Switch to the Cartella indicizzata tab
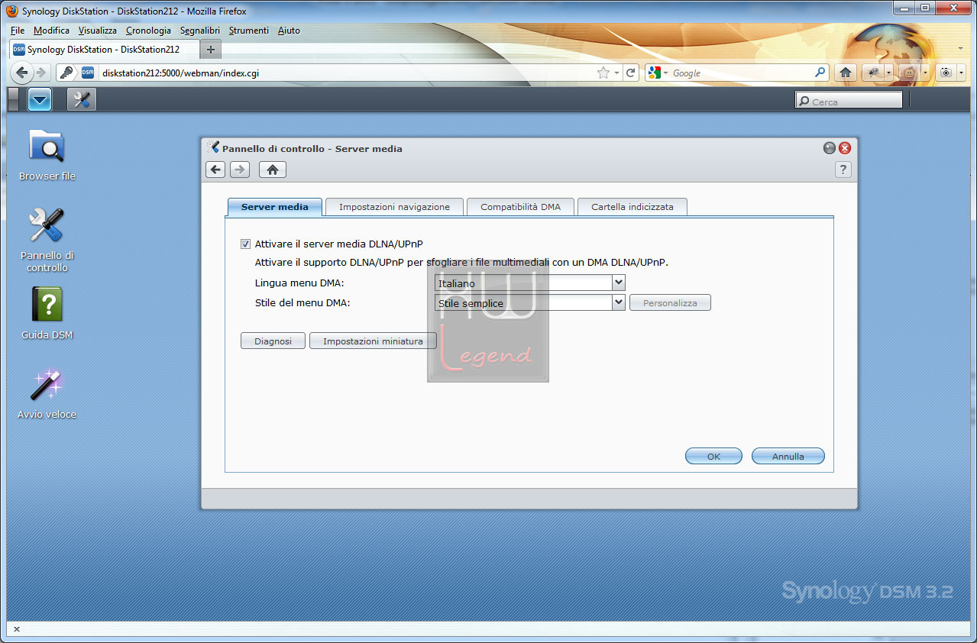 coord(632,207)
